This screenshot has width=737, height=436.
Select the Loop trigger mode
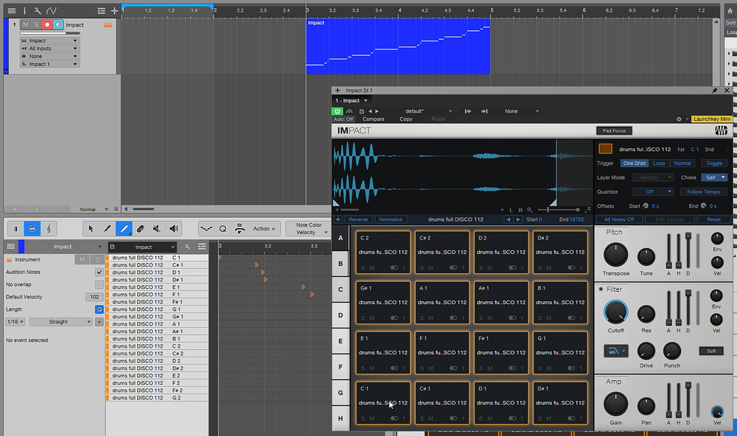tap(658, 163)
